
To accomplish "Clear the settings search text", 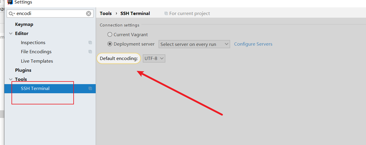I will (89, 14).
